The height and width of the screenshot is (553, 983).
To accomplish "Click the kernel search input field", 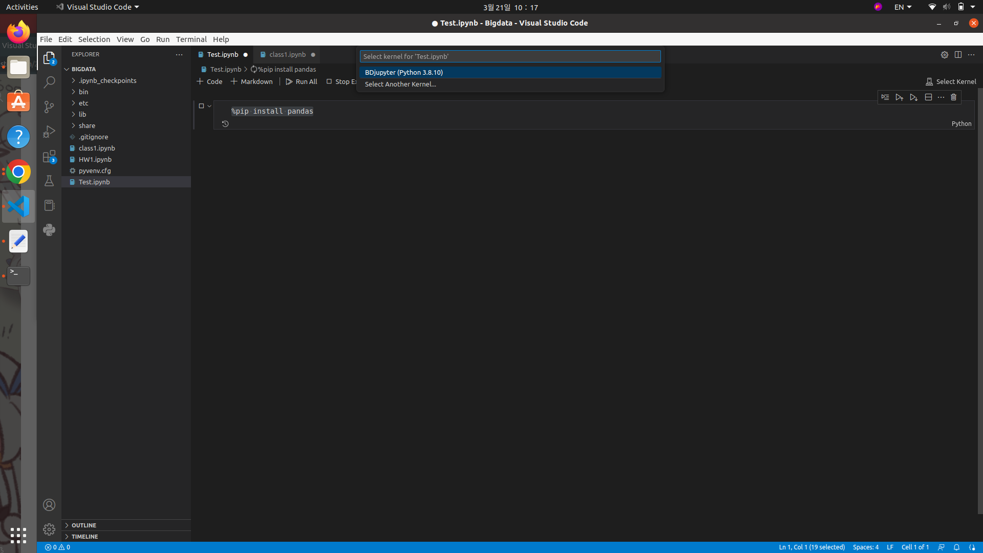I will coord(510,56).
